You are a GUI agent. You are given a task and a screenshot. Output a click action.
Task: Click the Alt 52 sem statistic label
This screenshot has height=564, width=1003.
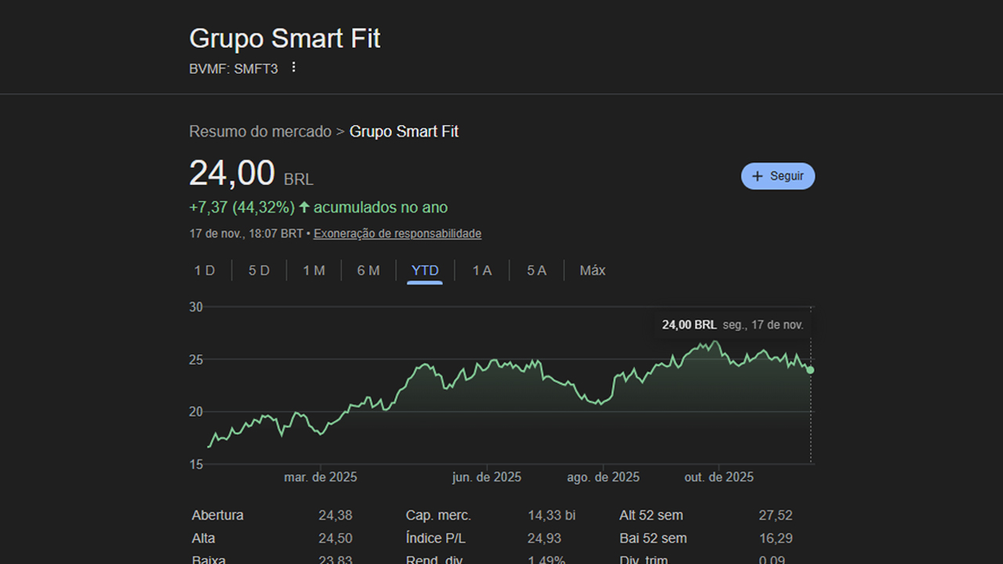650,515
